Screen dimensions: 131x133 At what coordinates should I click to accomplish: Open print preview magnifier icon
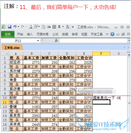(x=31, y=27)
